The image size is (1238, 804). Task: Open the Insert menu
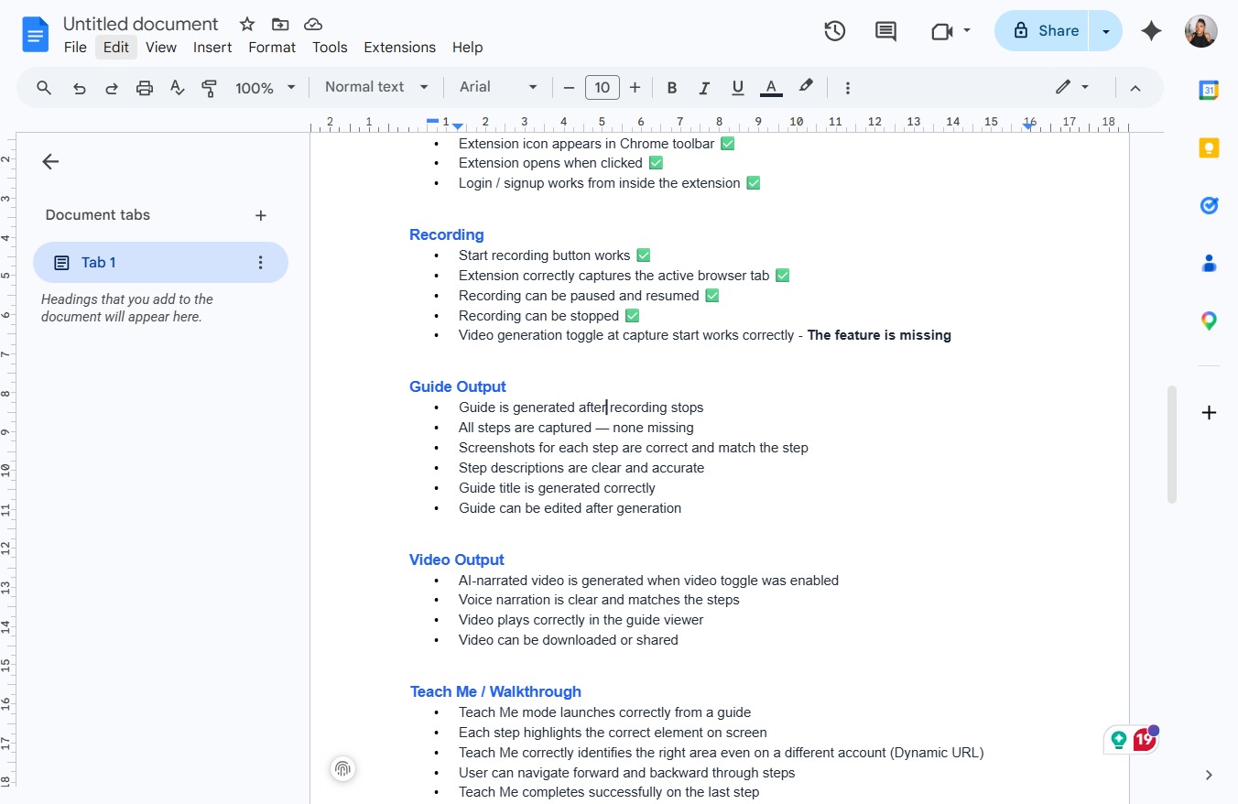[212, 48]
